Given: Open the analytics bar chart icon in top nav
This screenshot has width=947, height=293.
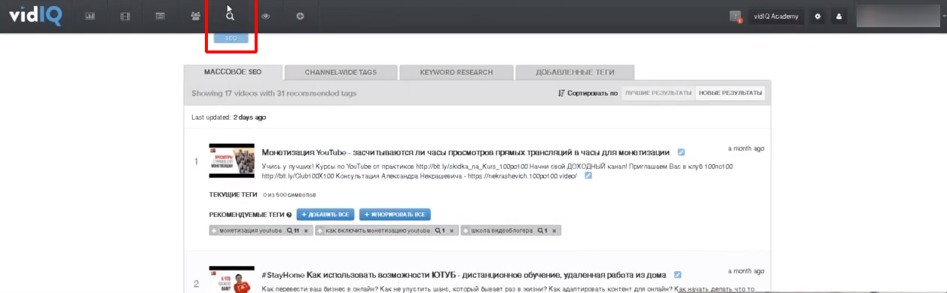Looking at the screenshot, I should click(90, 16).
